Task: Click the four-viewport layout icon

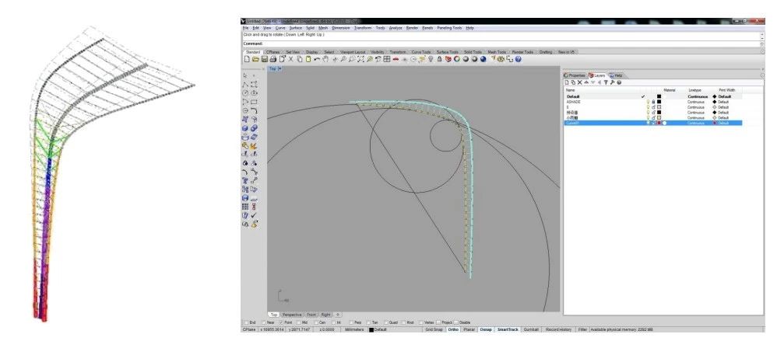Action: (x=386, y=59)
